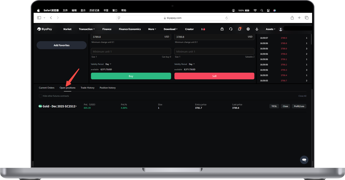Open the Sell side Validity Period dropdown
The height and width of the screenshot is (180, 345).
pos(192,64)
